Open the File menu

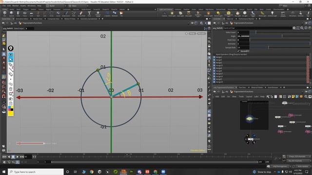[x=4, y=6]
